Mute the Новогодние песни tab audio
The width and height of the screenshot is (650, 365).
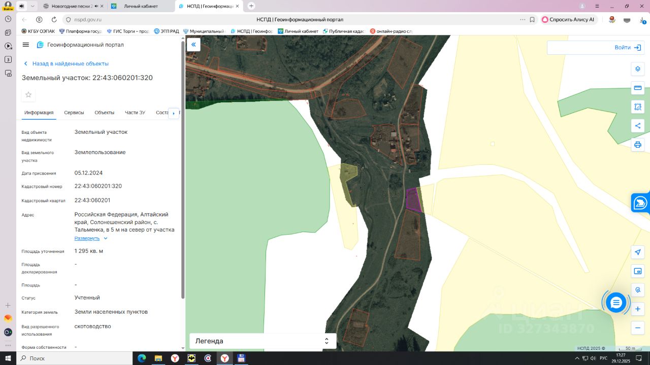pos(96,6)
